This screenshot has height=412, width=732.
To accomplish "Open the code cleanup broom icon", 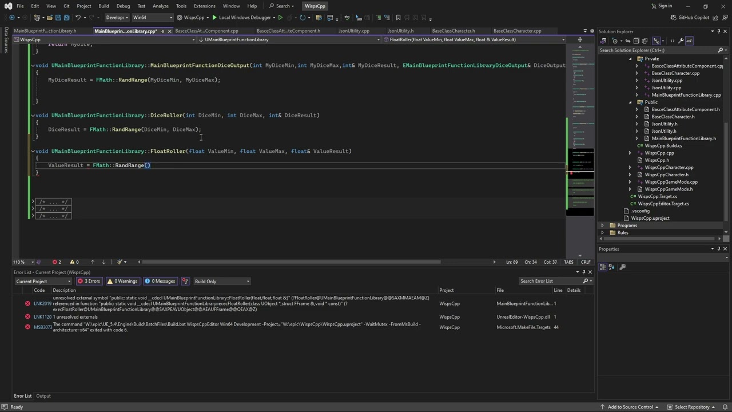I will (121, 262).
